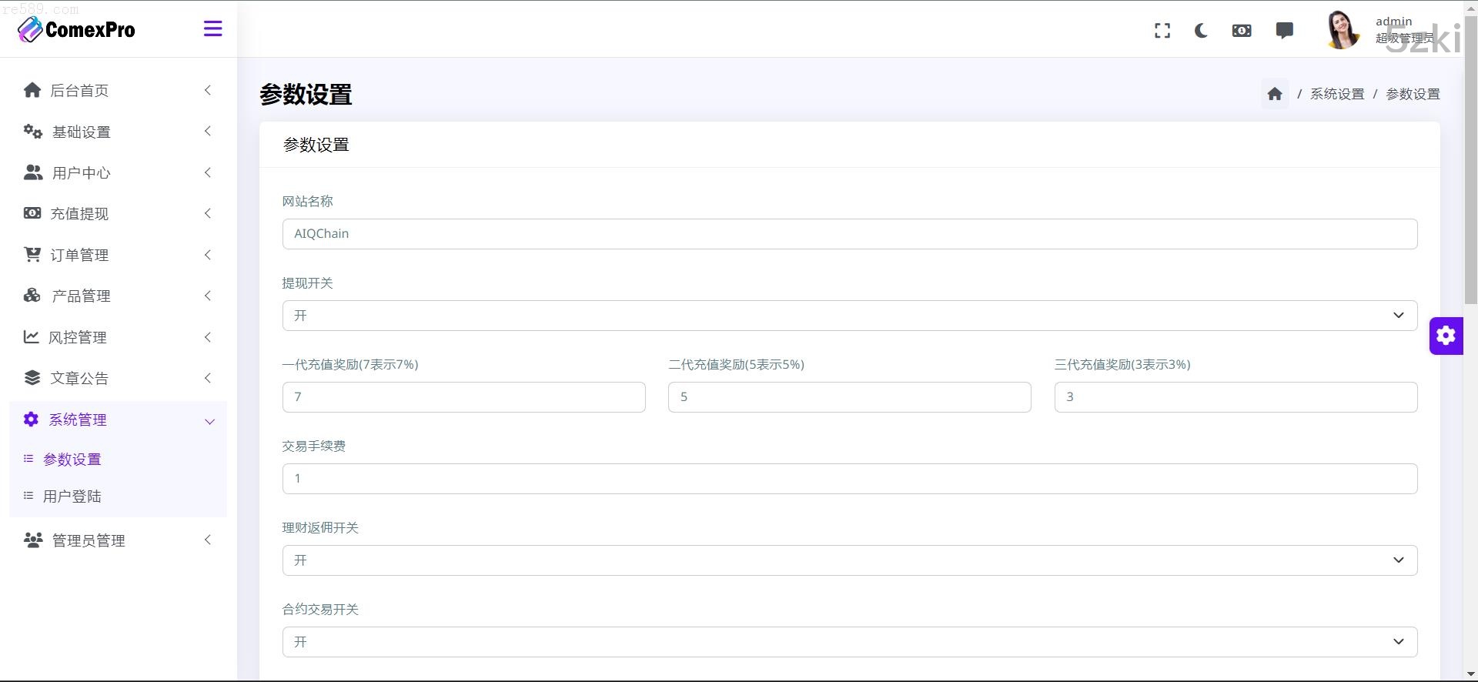Expand the 充值提现 sidebar menu
Screen dimensions: 1478x682
118,214
